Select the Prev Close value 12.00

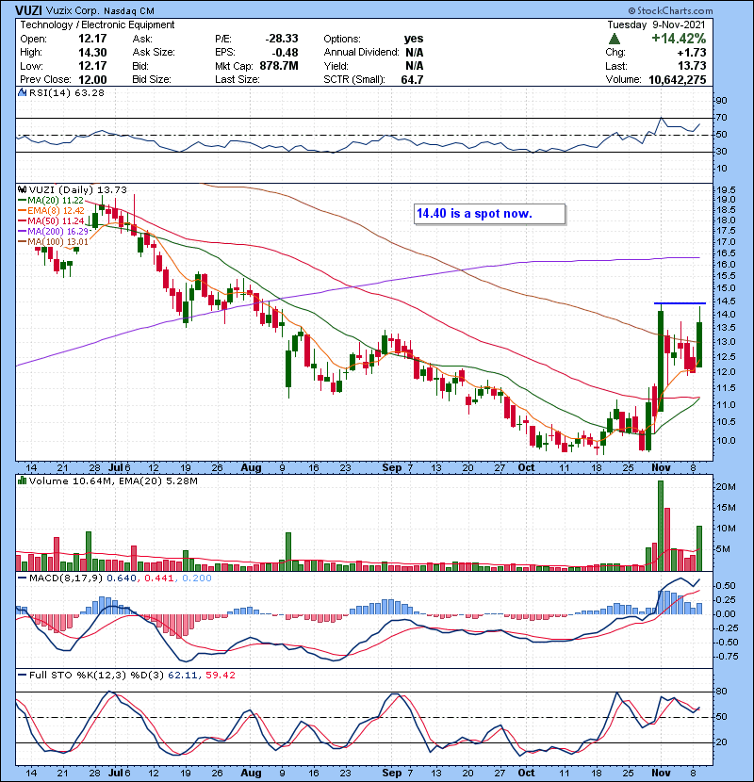[92, 80]
